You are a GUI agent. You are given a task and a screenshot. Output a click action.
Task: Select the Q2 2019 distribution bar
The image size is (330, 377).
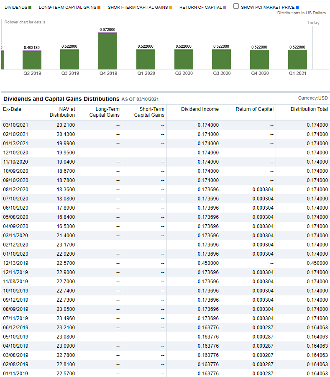point(32,60)
